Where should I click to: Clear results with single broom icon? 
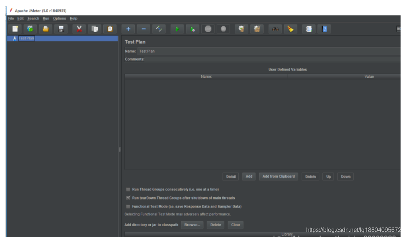click(x=241, y=29)
